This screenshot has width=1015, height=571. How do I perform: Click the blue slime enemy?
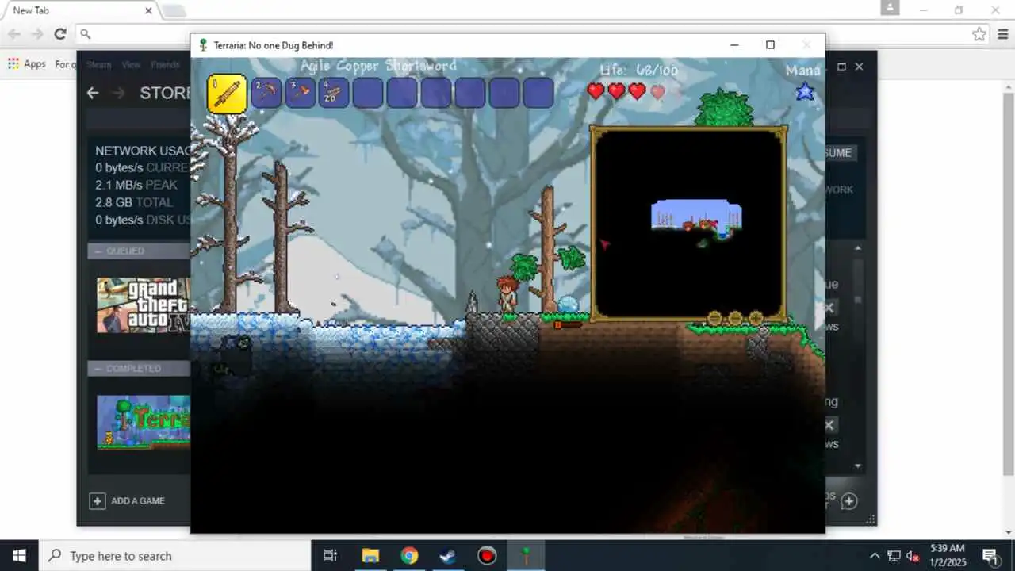(569, 304)
